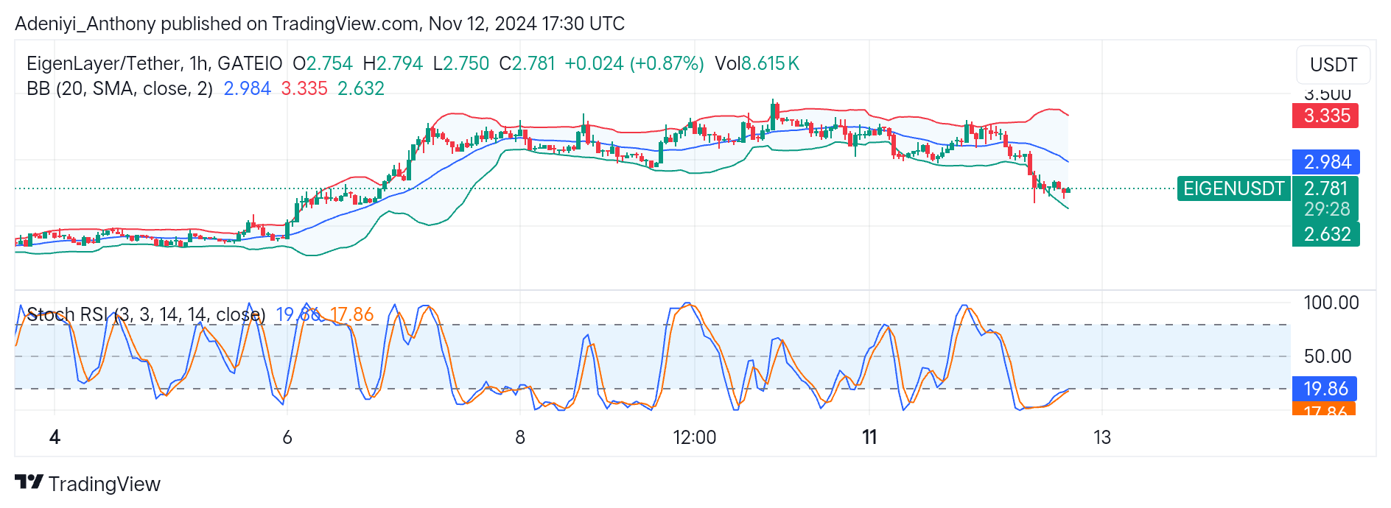The image size is (1391, 508).
Task: Click the date label 8 on time axis
Action: (520, 437)
